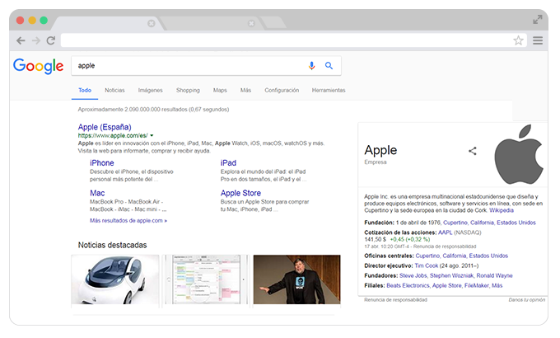This screenshot has height=338, width=560.
Task: Open the iPhone sitelink
Action: point(102,162)
